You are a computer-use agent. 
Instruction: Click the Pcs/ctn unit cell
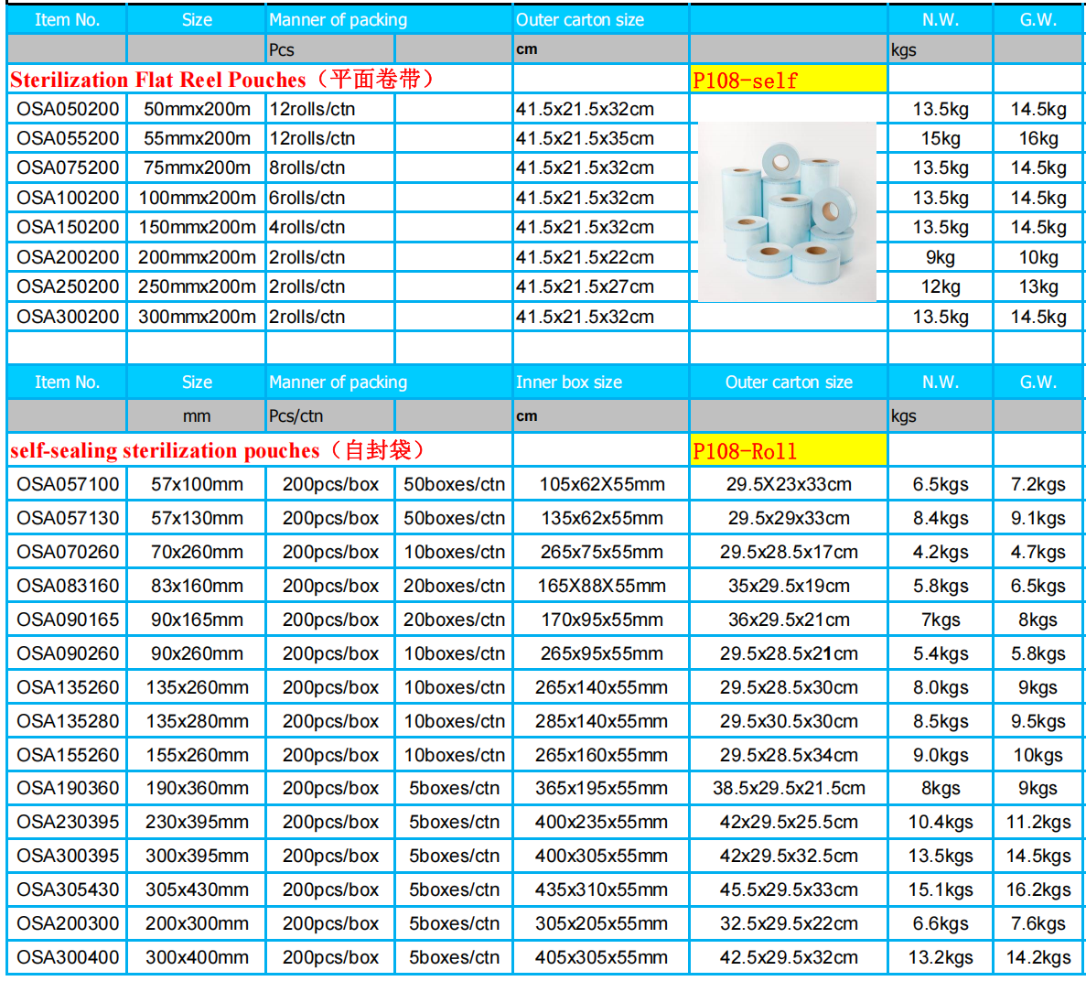click(x=296, y=416)
